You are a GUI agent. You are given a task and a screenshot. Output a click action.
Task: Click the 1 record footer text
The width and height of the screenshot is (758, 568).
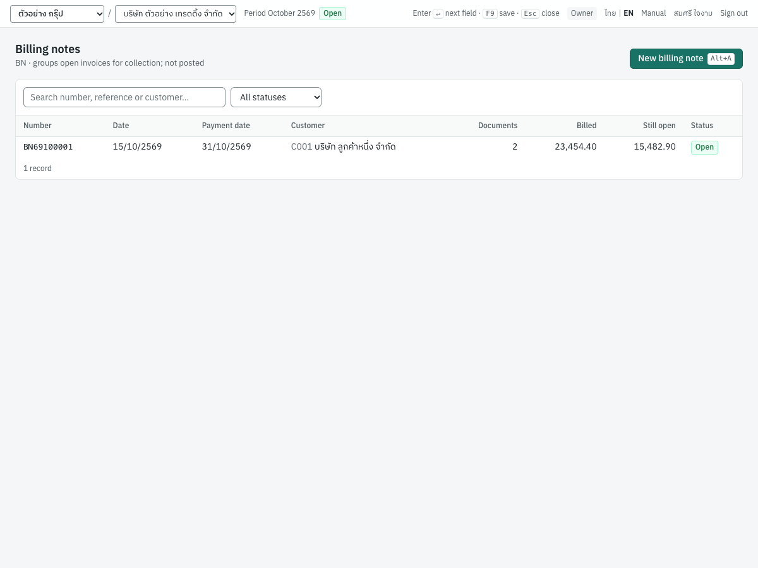click(37, 169)
